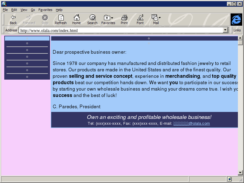
Task: Open the Mail toolbar button
Action: (x=155, y=18)
